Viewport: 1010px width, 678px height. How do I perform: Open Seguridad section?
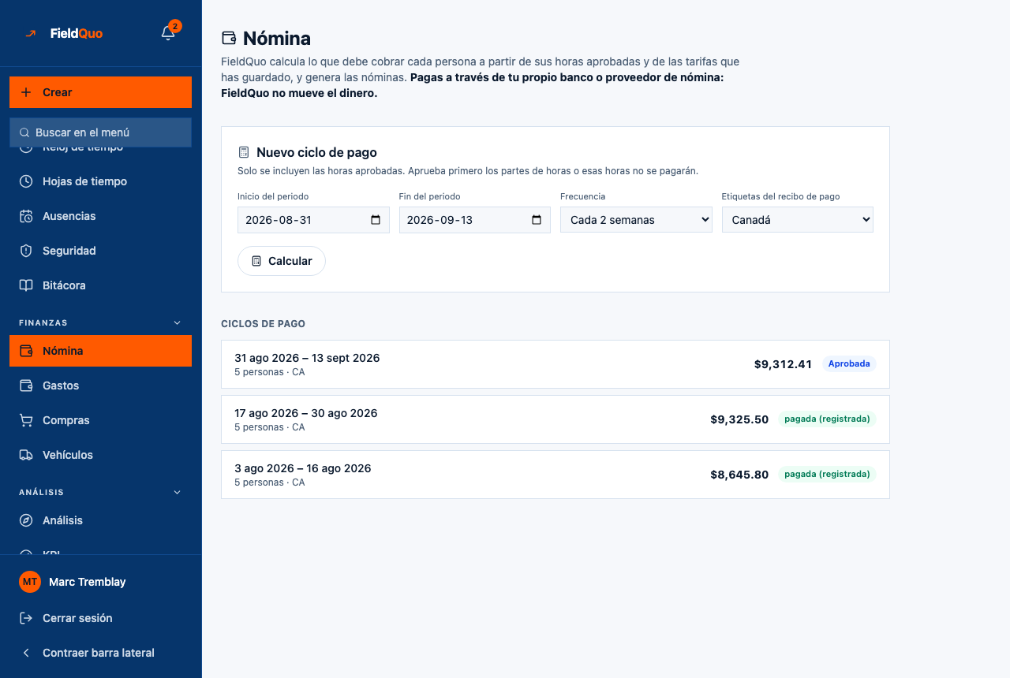click(x=100, y=251)
